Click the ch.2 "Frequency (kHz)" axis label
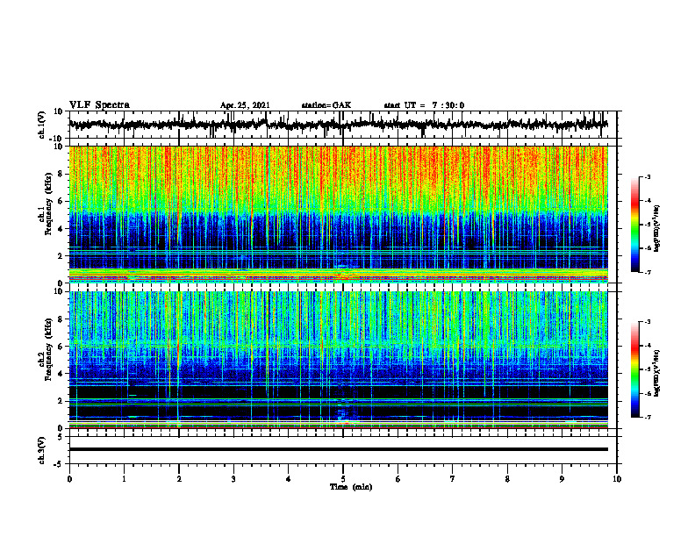 pos(47,349)
